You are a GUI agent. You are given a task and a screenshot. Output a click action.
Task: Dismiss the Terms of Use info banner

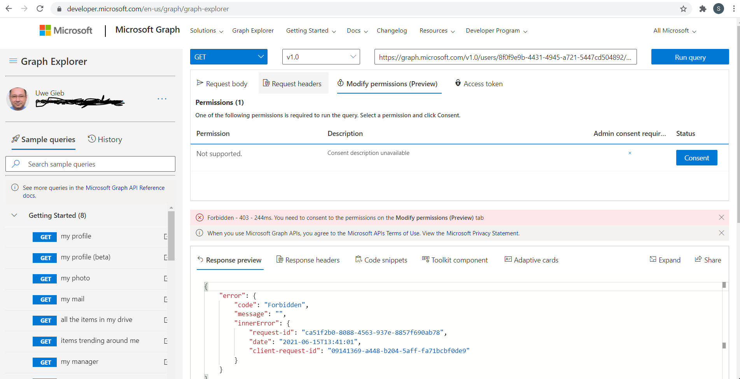721,233
